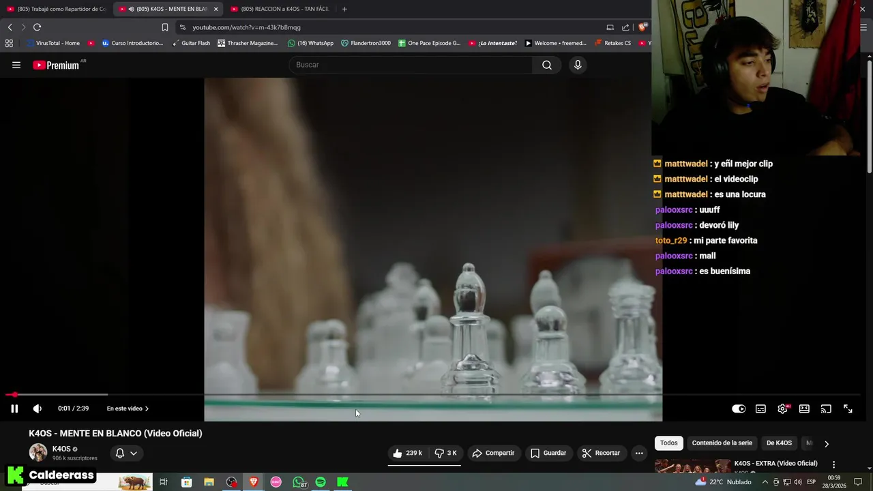Select 'Contenido de la serie' chip
Image resolution: width=873 pixels, height=491 pixels.
[722, 443]
